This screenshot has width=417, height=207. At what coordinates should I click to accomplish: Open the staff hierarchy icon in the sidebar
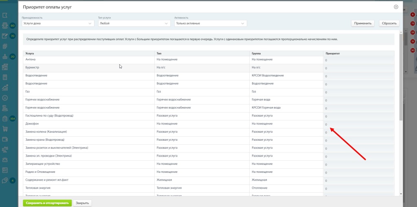[x=4, y=108]
